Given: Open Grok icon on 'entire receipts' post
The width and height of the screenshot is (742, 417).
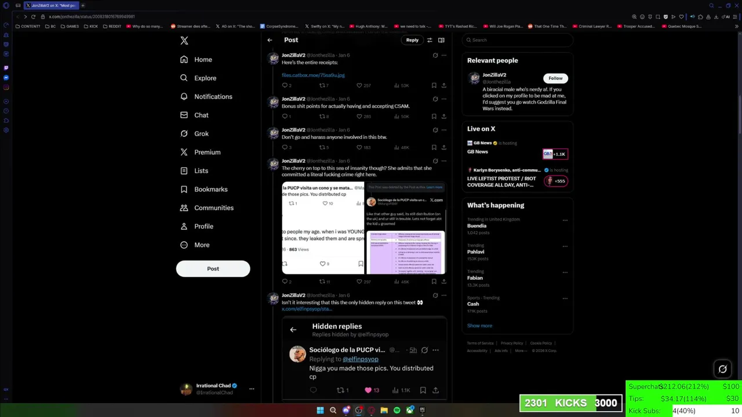Looking at the screenshot, I should pos(435,55).
